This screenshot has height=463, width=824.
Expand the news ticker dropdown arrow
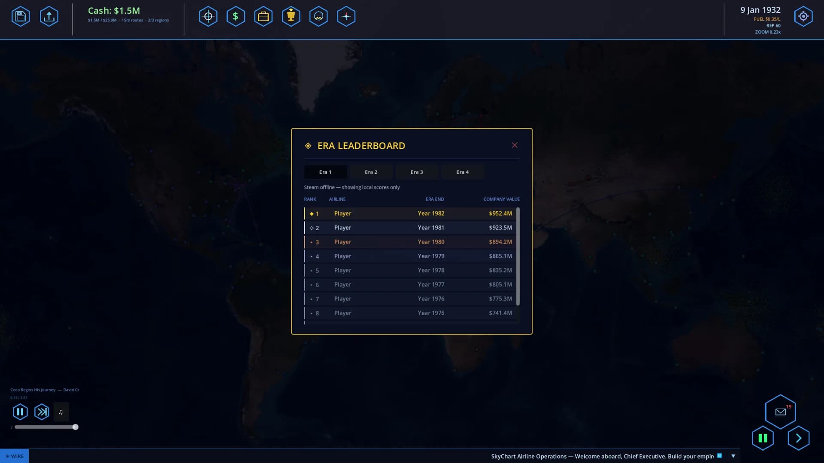733,456
